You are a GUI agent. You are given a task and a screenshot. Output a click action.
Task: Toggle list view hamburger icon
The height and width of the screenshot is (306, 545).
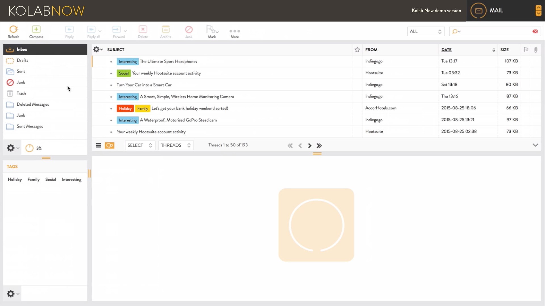(98, 145)
